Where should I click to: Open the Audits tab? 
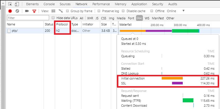173,4
